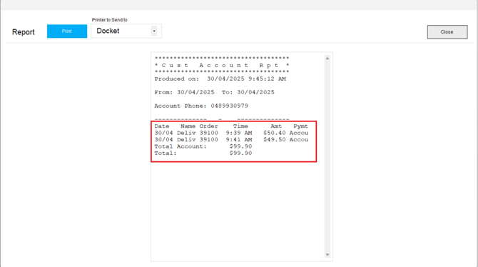
Task: Click the report preview scrollbar track
Action: (x=327, y=156)
